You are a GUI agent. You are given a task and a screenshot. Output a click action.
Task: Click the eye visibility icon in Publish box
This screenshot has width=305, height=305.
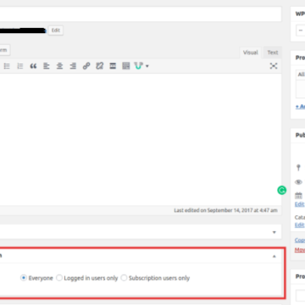(298, 182)
